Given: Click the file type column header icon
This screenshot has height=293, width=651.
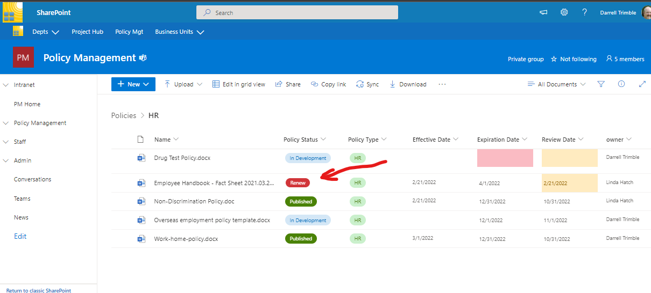Looking at the screenshot, I should tap(140, 140).
